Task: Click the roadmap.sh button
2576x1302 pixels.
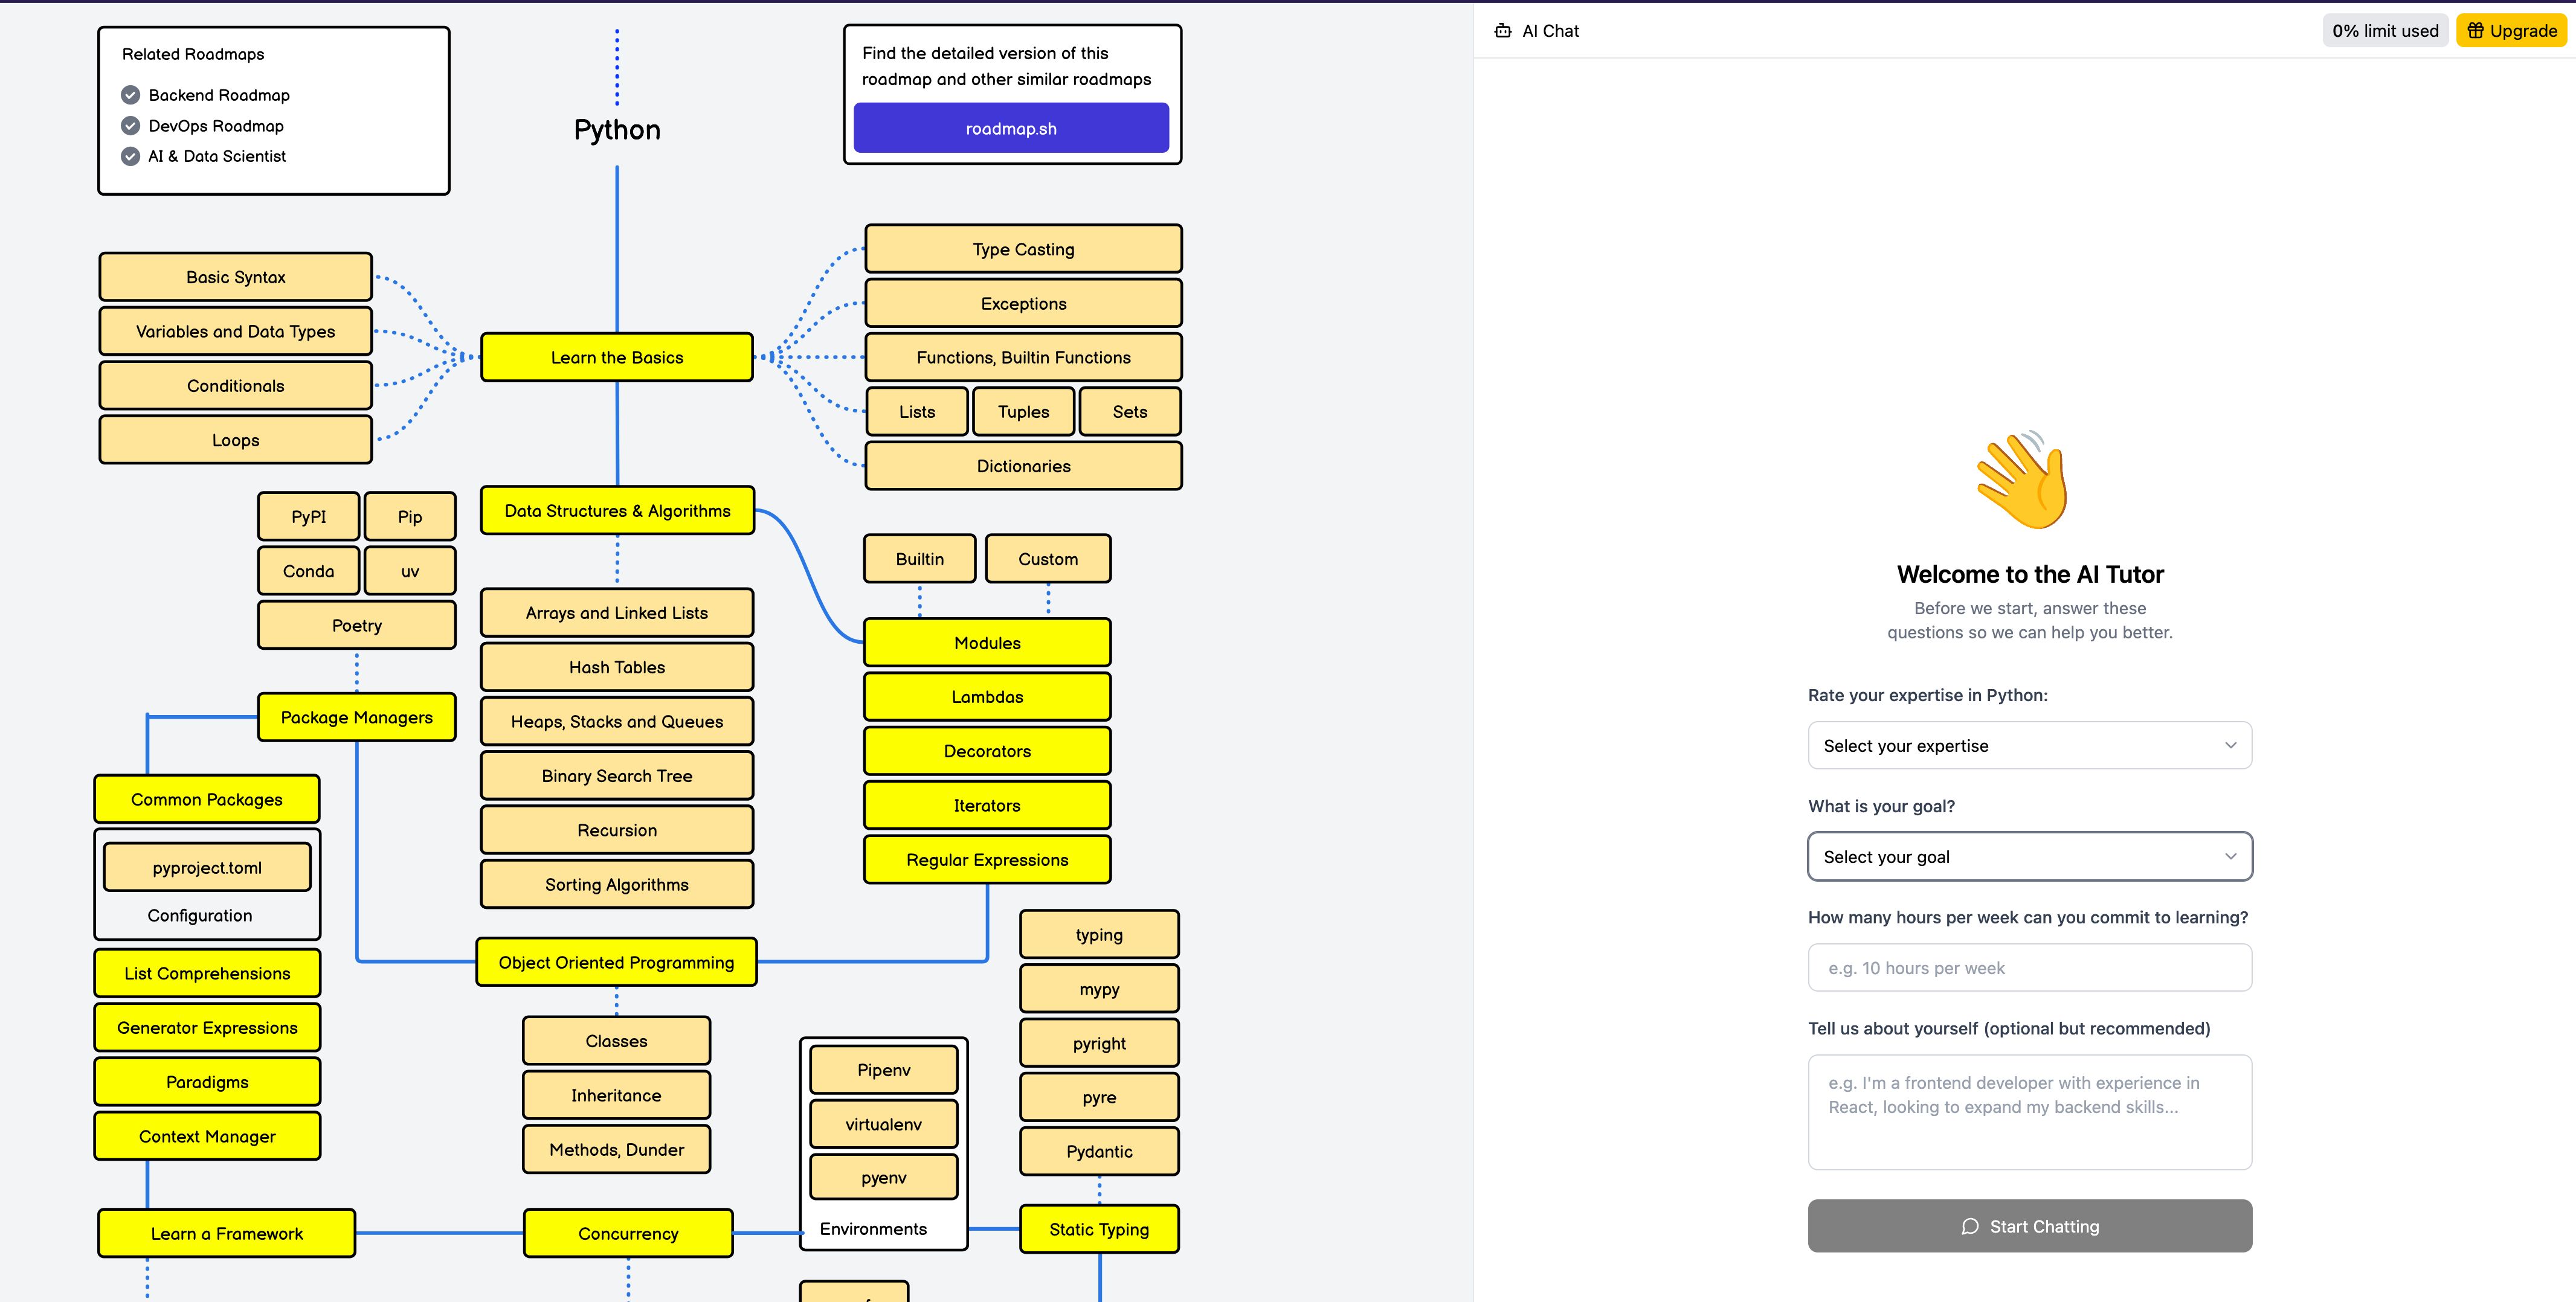Action: click(x=1010, y=128)
